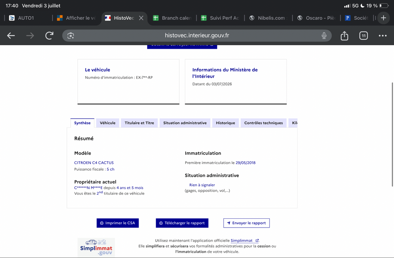Click the CITROEN C4 CACTUS model text

tap(94, 163)
